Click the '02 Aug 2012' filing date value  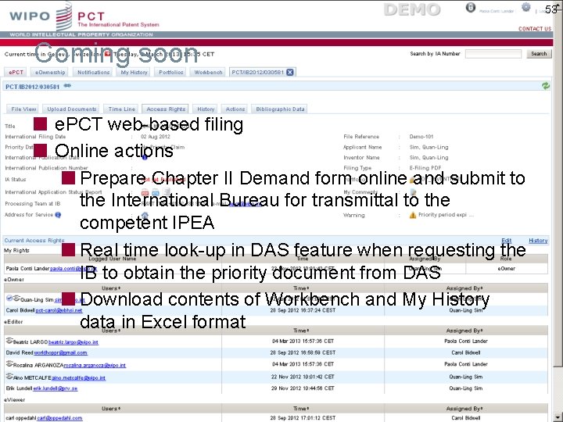click(x=155, y=137)
